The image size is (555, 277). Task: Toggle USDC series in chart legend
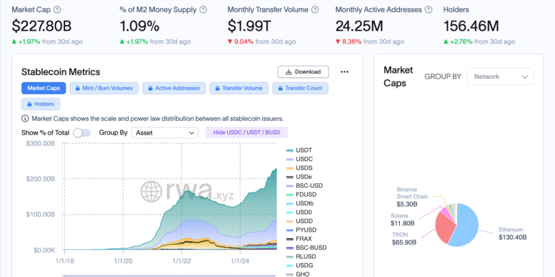[303, 159]
